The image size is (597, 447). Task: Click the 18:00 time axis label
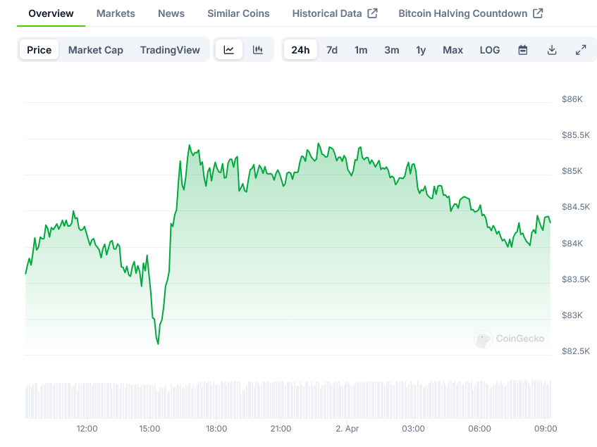[x=216, y=429]
